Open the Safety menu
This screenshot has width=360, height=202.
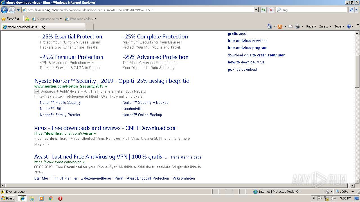coord(325,26)
